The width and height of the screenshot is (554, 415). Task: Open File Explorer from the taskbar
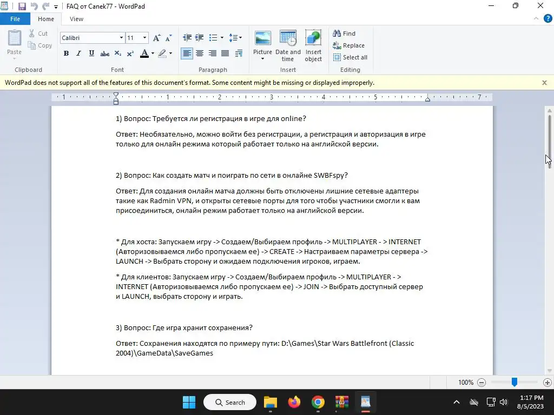[271, 402]
